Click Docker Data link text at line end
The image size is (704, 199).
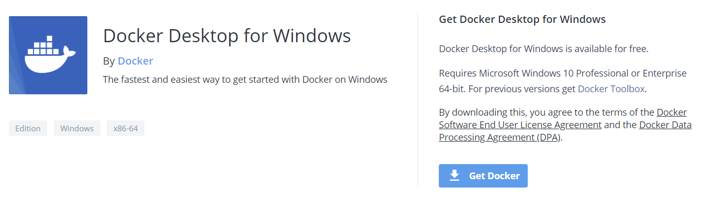coord(665,125)
